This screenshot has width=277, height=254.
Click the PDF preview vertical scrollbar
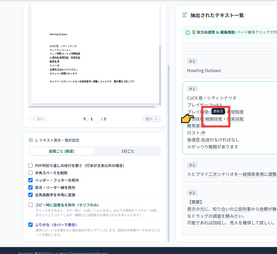160,76
